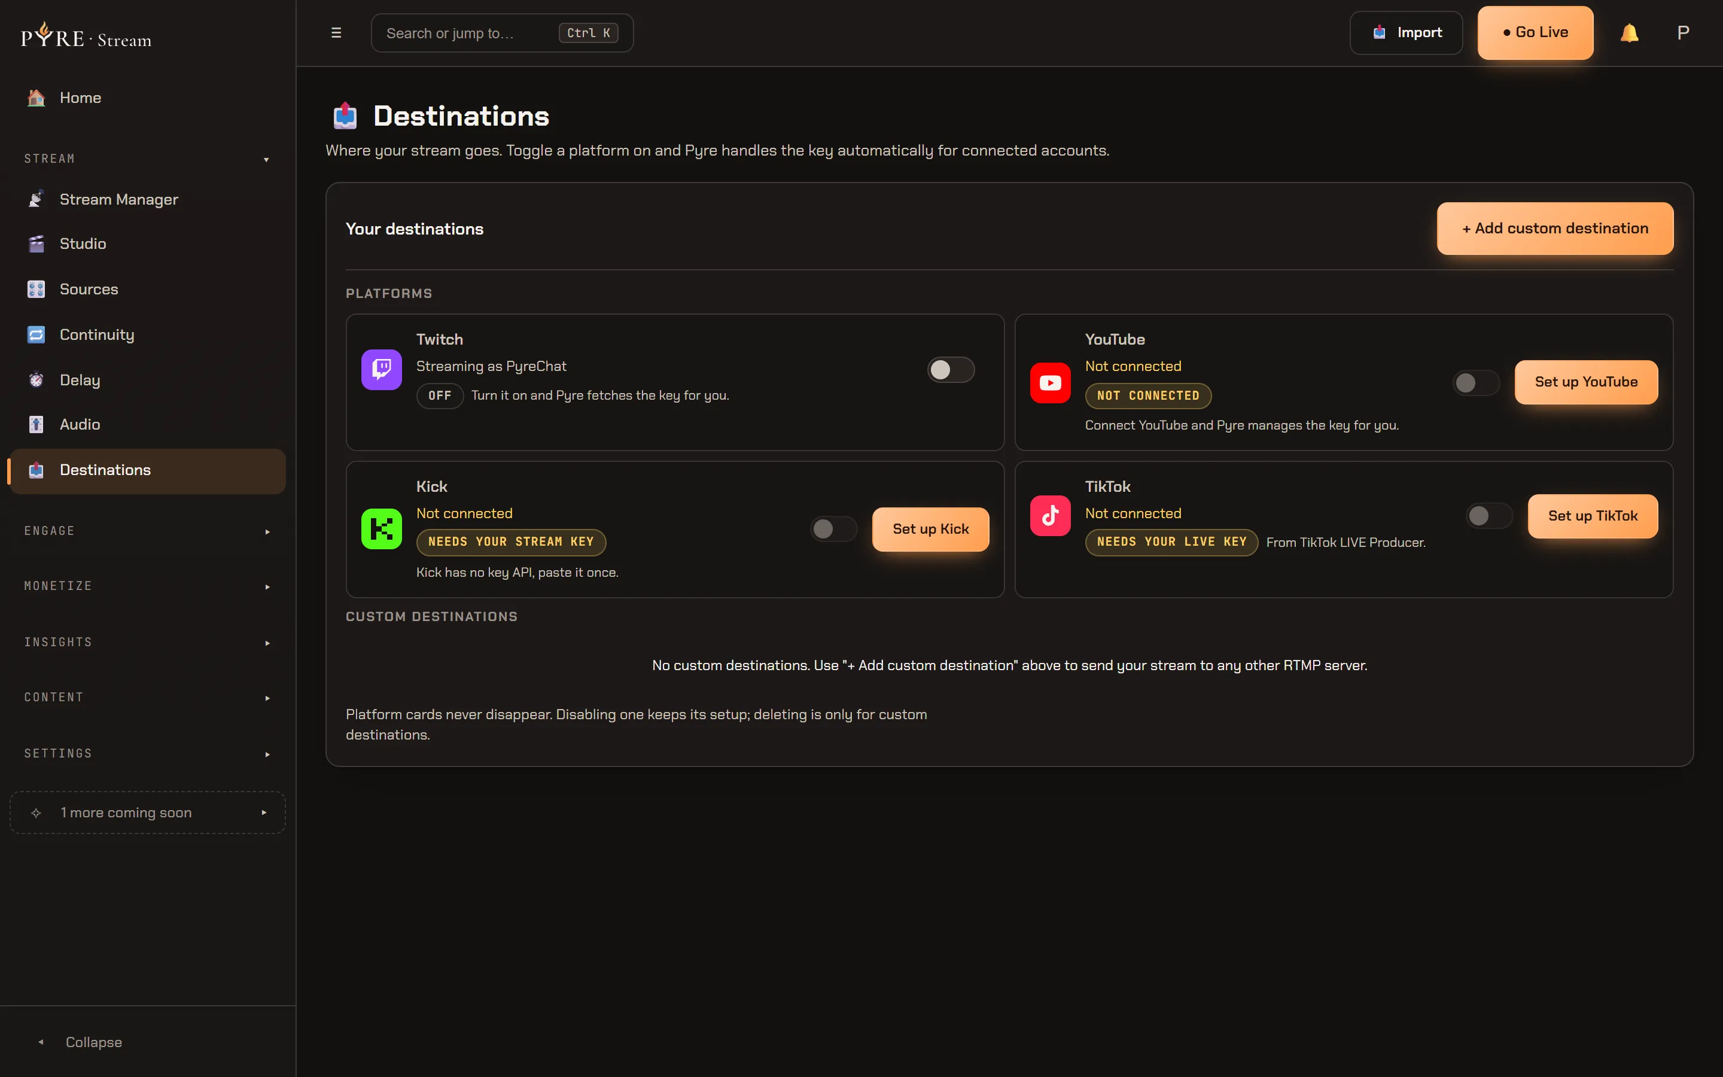Click Set up TikTok
This screenshot has width=1723, height=1077.
coord(1593,516)
